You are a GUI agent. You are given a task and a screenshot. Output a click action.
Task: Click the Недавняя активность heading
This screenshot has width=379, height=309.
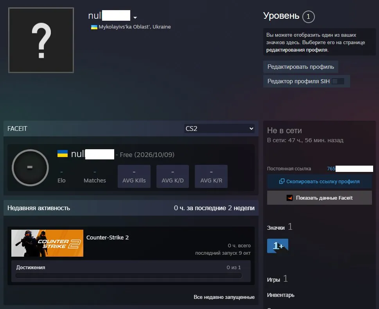coord(39,208)
